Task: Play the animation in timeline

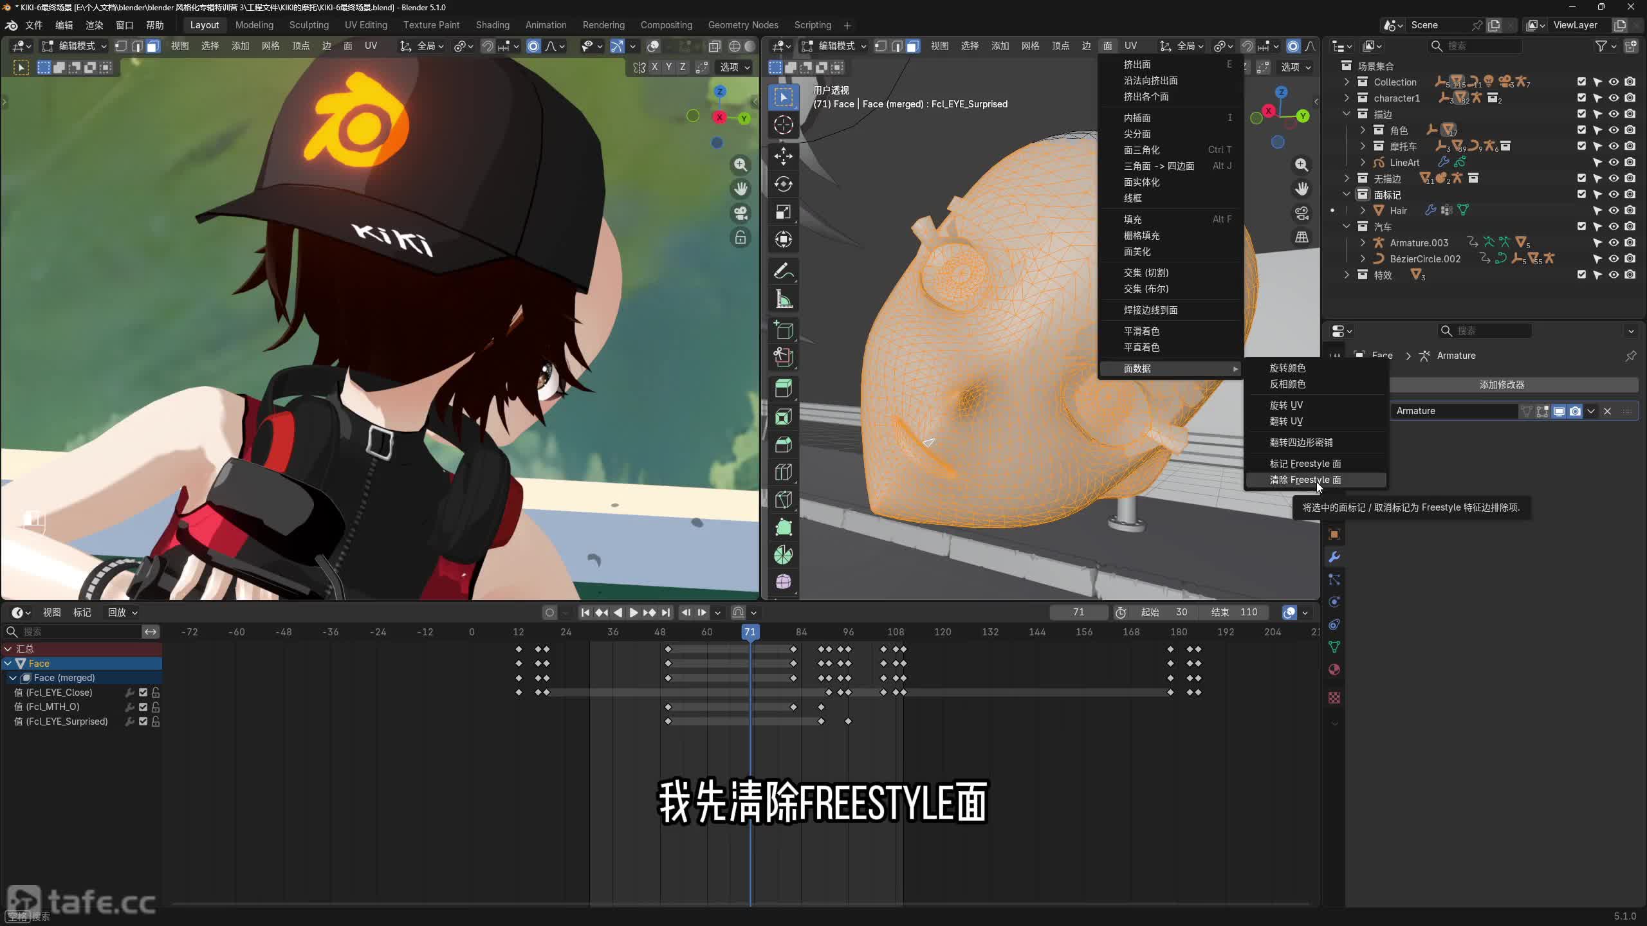Action: pos(633,613)
